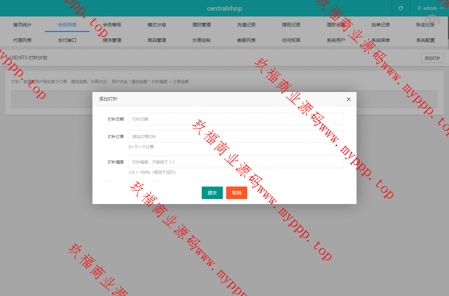Open 充值记录 recharge records tab

pyautogui.click(x=246, y=25)
